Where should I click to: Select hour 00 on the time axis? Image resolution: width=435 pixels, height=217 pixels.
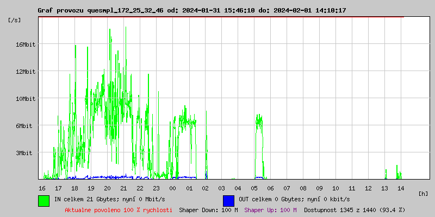pos(172,188)
